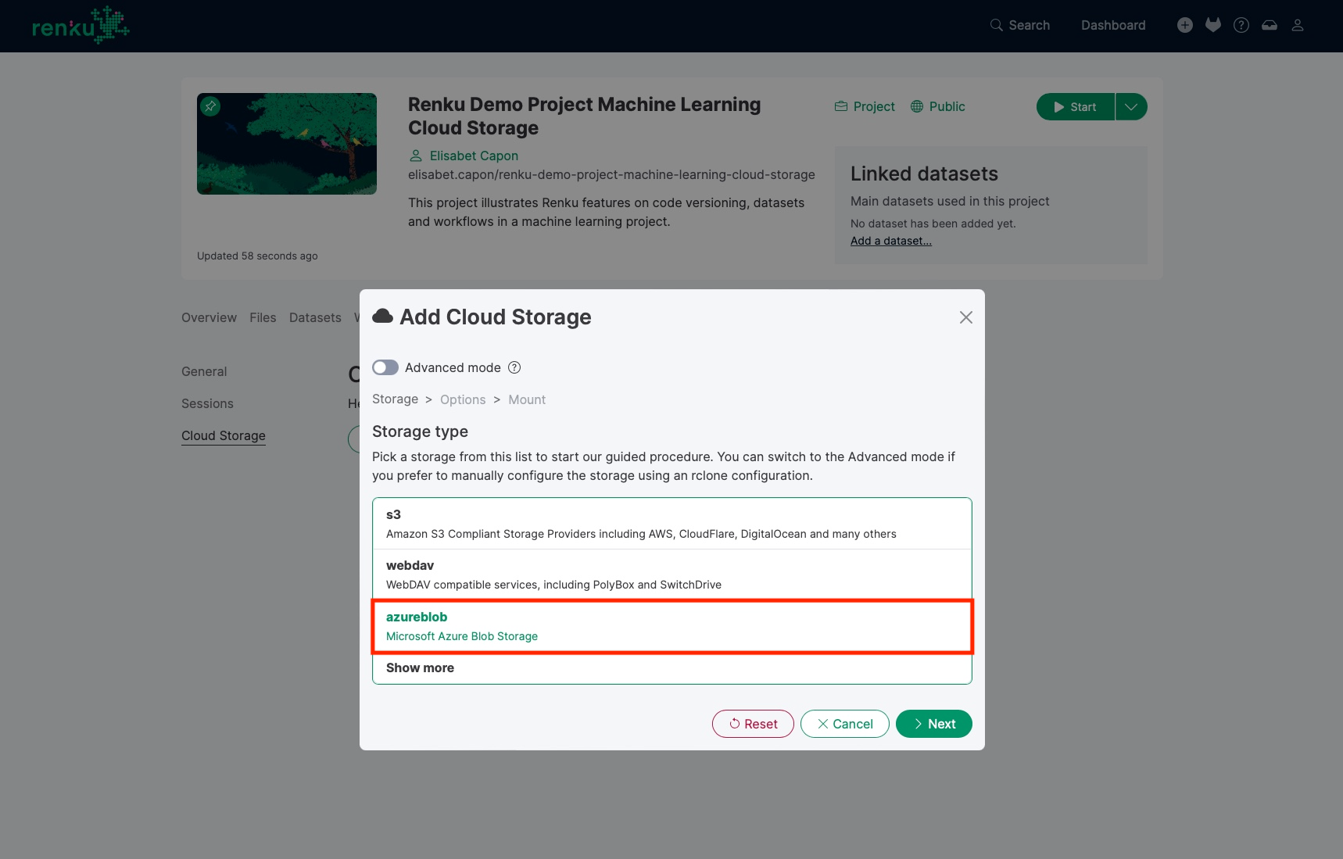Click the 'Add a dataset...' link
The height and width of the screenshot is (859, 1343).
891,241
